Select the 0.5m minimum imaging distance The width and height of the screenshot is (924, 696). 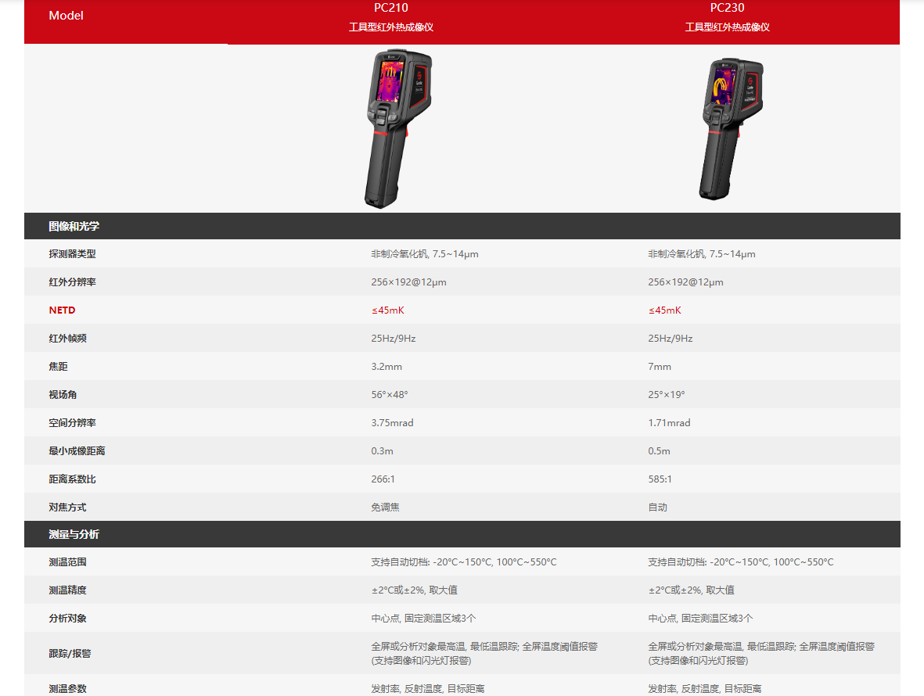[x=659, y=451]
